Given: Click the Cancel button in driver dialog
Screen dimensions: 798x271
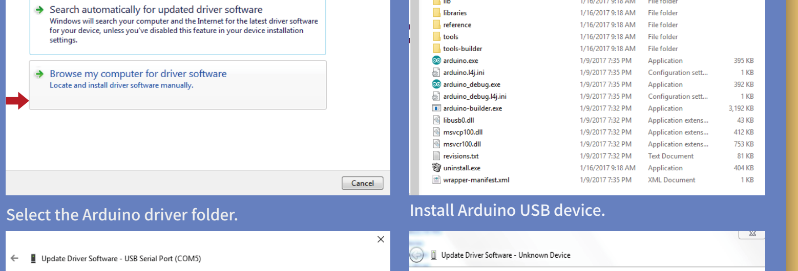Looking at the screenshot, I should (x=363, y=183).
